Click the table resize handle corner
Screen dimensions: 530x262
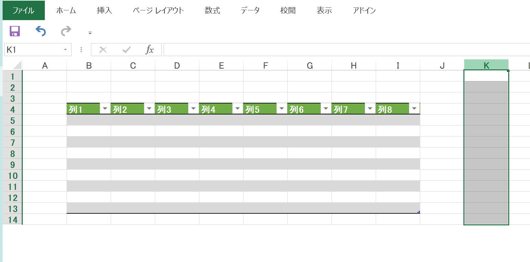click(419, 212)
